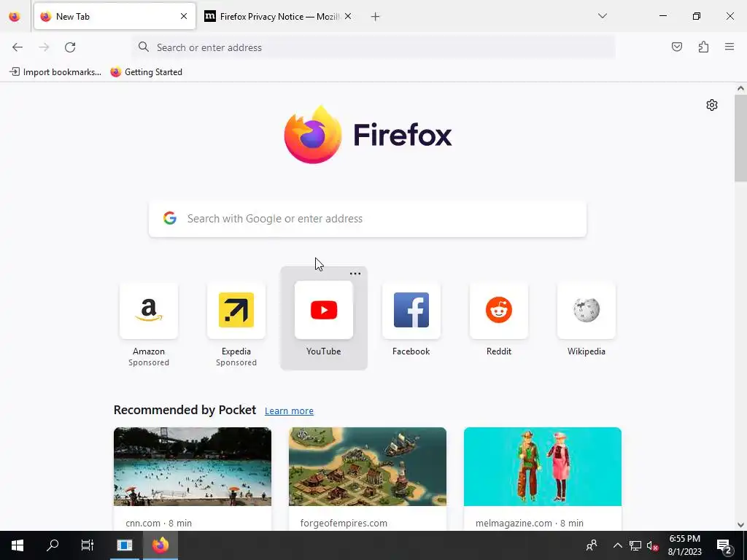Click the page scrollbar up arrow
Viewport: 747px width, 560px height.
pos(740,88)
